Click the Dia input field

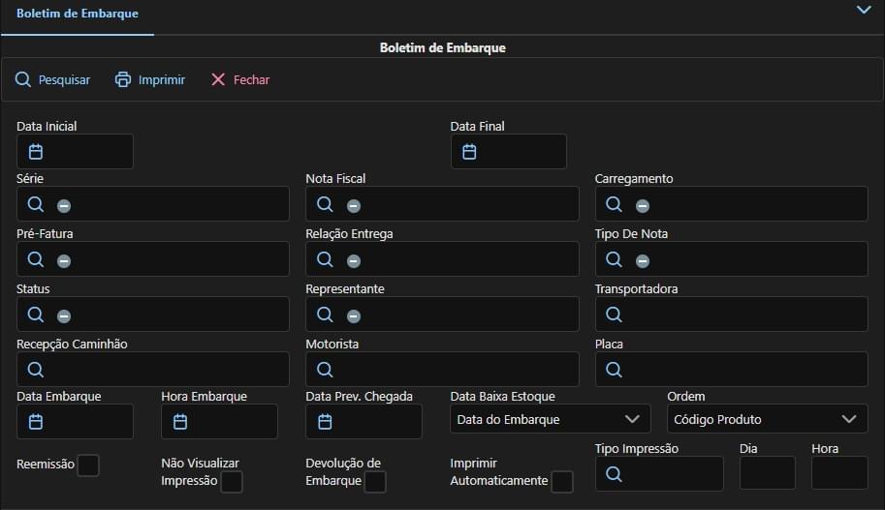pos(767,473)
